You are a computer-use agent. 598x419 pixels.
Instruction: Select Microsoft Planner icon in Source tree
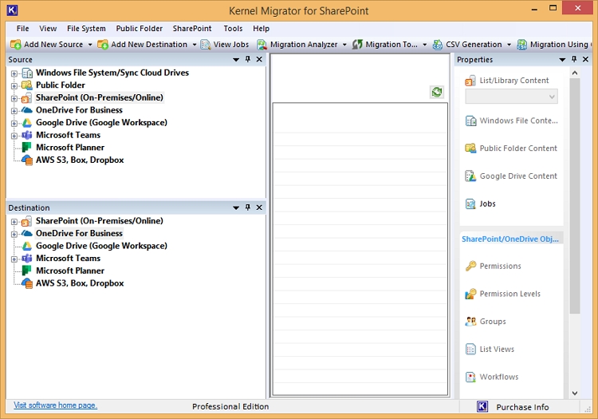pyautogui.click(x=26, y=148)
